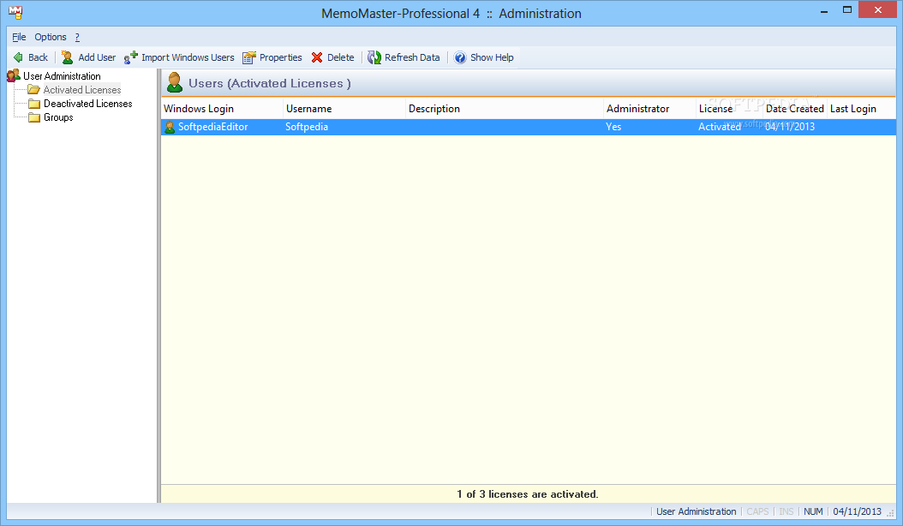Click the CAPS status bar indicator
This screenshot has height=526, width=903.
point(757,511)
